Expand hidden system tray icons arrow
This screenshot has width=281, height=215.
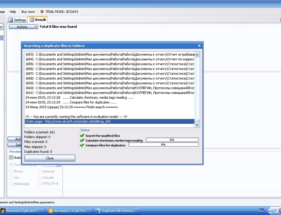tap(270, 211)
